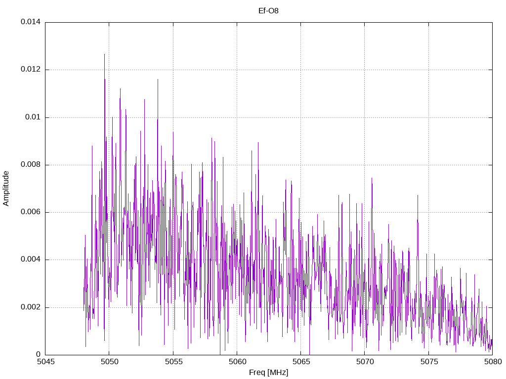The height and width of the screenshot is (379, 506).
Task: Click the 5070 x-axis tick label
Action: pos(365,362)
